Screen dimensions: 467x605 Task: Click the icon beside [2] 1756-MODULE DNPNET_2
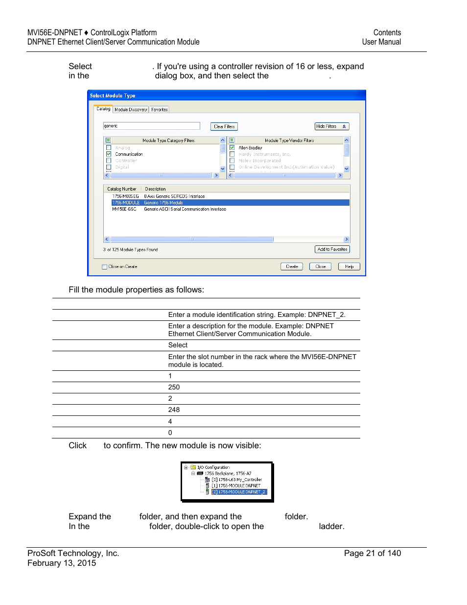[208, 492]
